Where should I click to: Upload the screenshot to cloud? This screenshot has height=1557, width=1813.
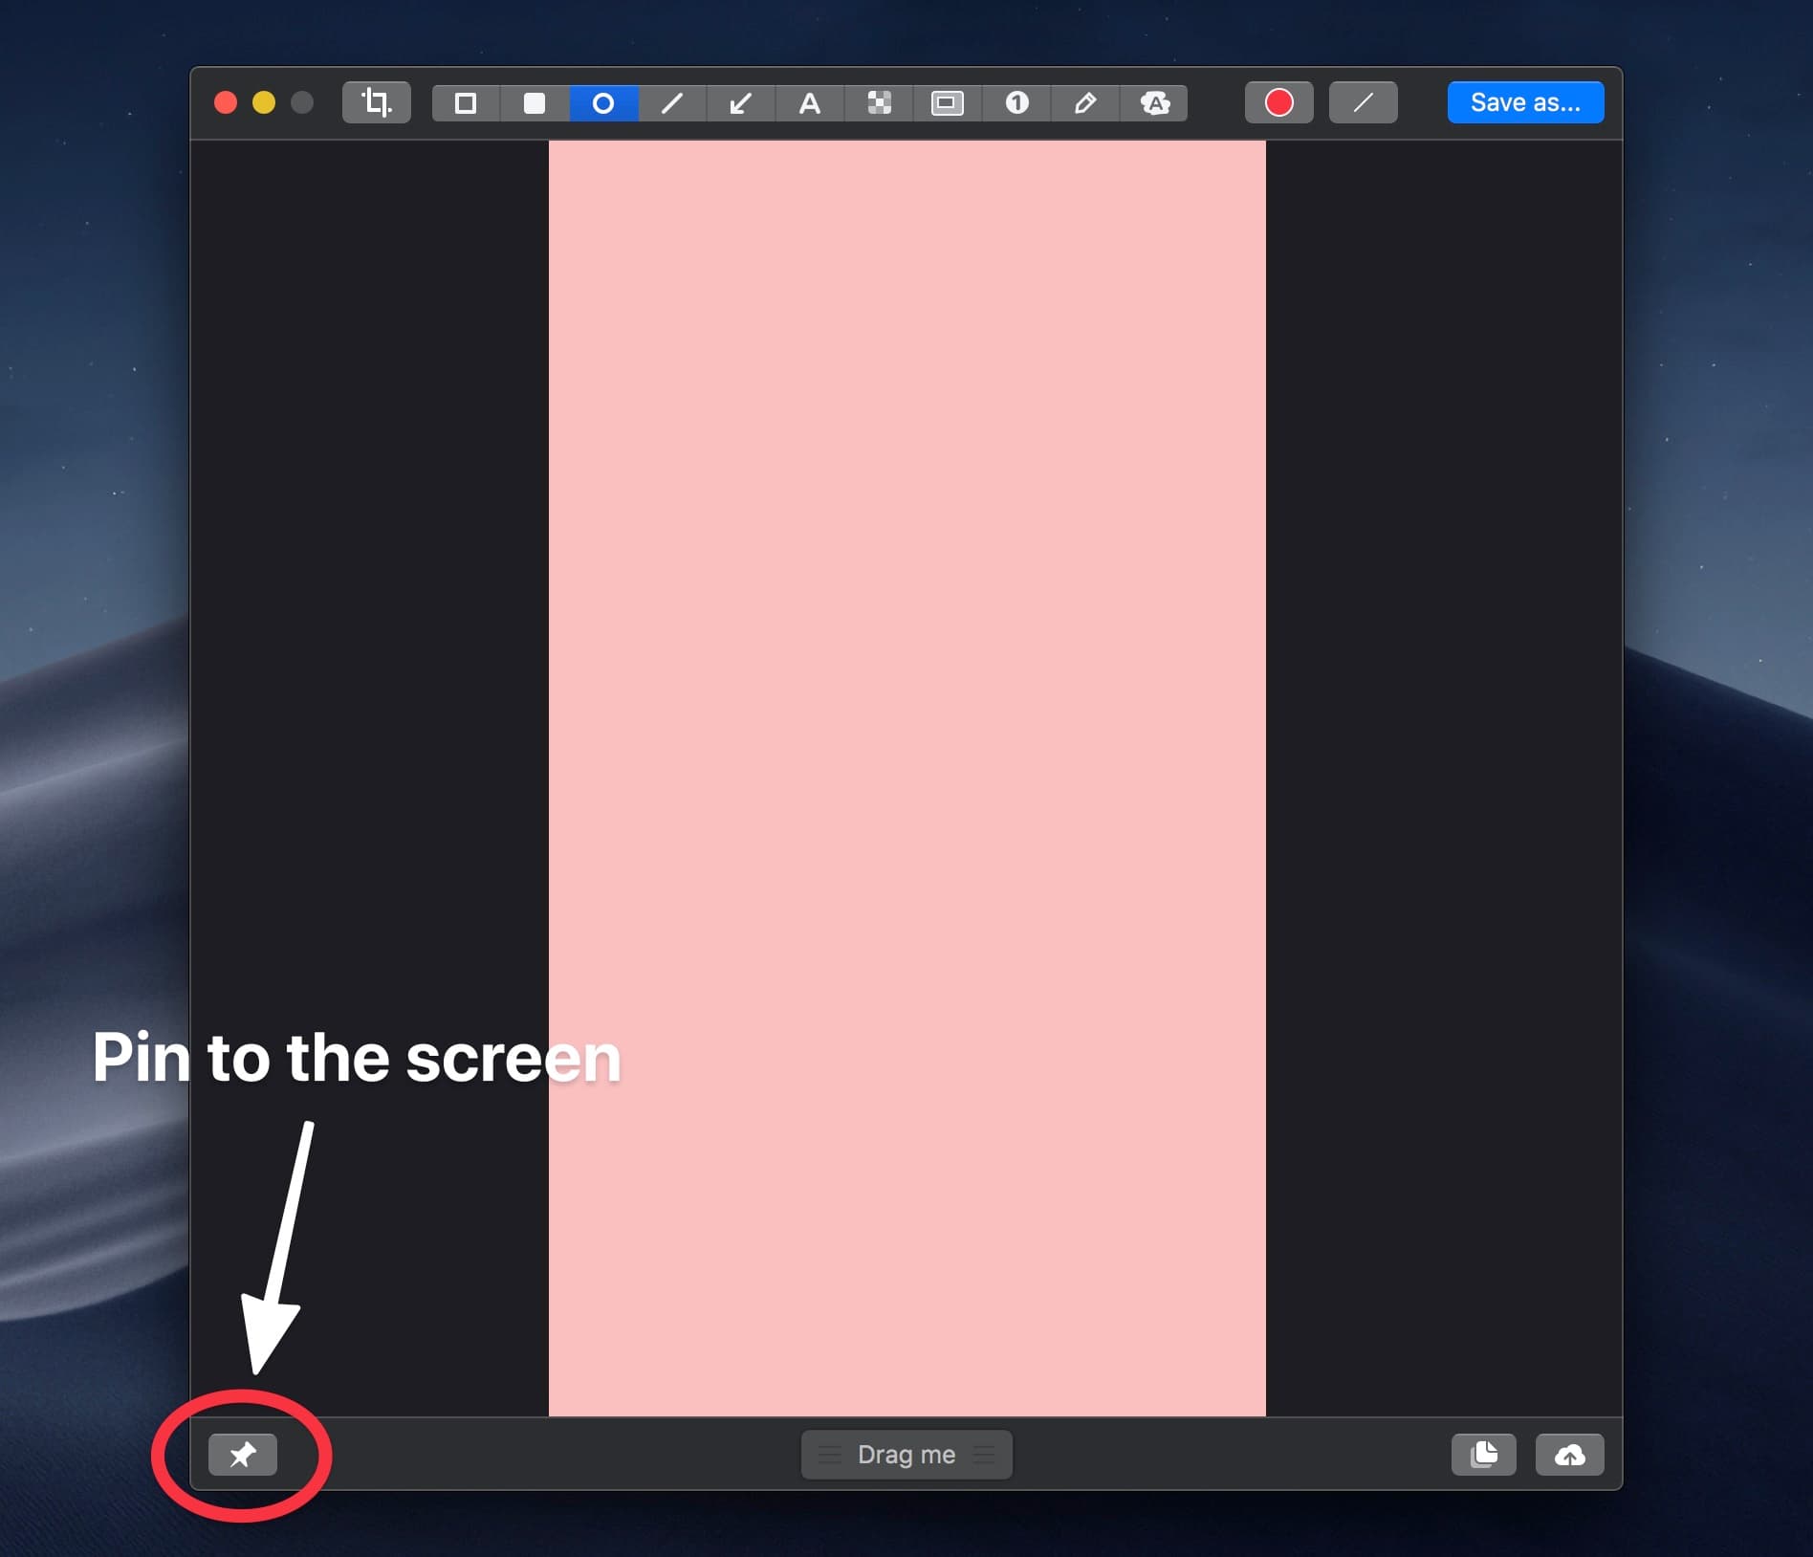click(1569, 1455)
